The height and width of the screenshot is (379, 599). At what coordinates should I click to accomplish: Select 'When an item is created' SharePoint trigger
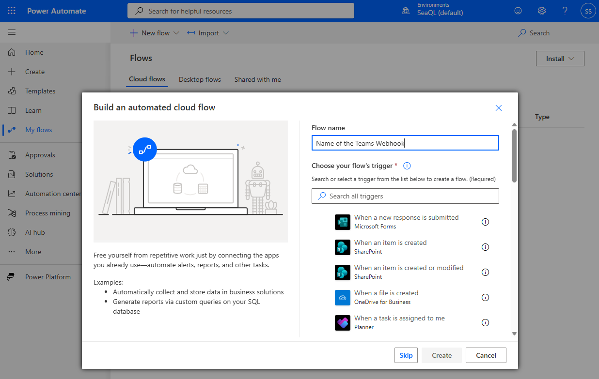(x=390, y=247)
